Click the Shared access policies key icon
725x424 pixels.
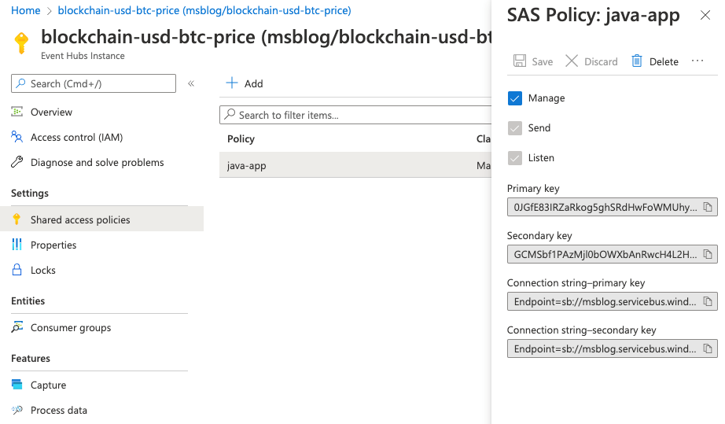click(17, 219)
